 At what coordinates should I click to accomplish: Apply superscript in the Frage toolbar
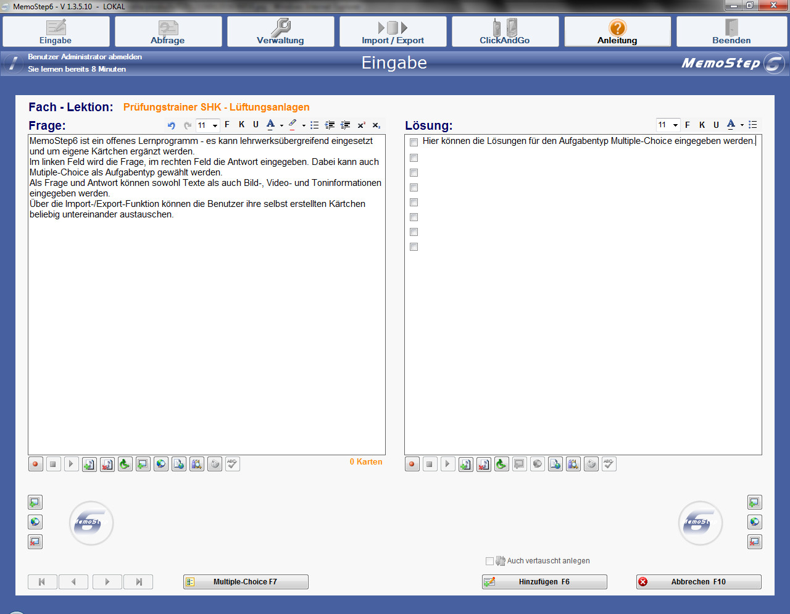tap(361, 125)
